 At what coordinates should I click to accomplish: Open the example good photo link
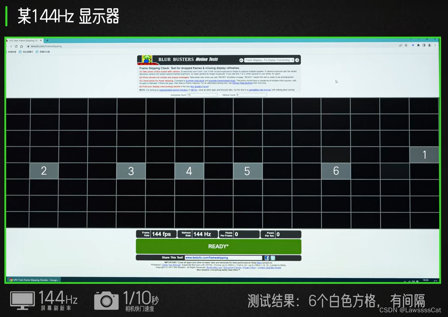(x=195, y=81)
